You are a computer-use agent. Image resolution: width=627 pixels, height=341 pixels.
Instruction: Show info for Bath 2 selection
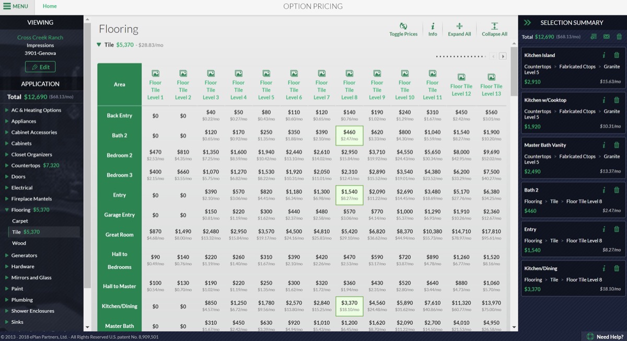[604, 190]
